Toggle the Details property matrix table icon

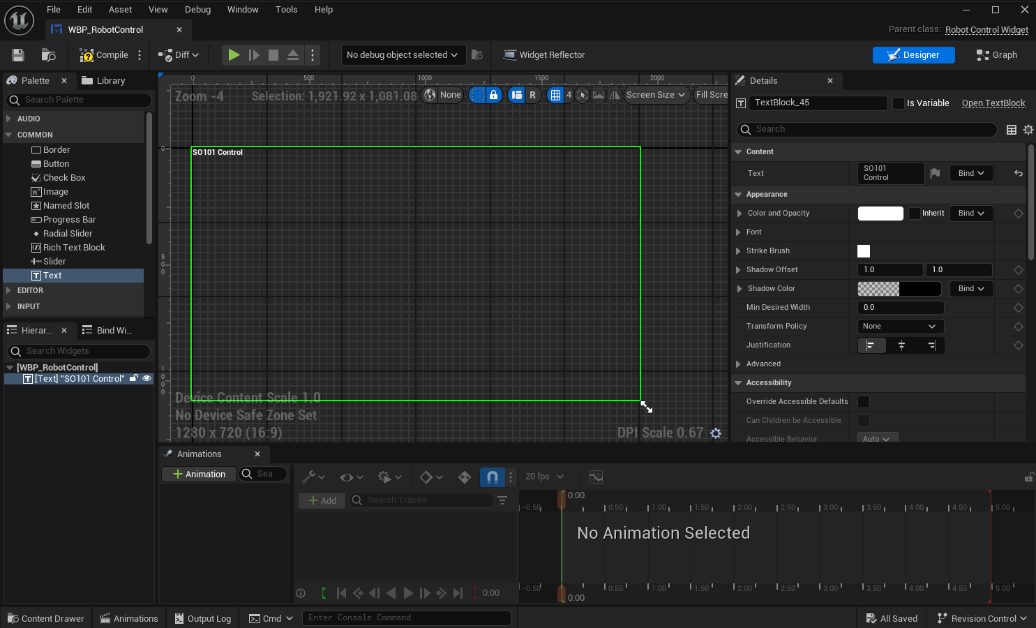point(1012,130)
